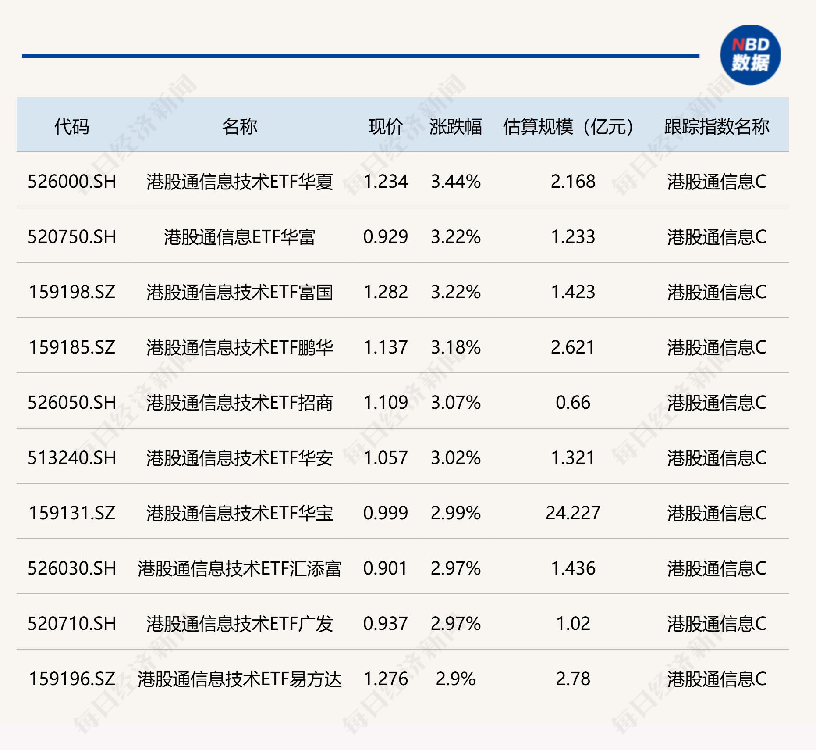The width and height of the screenshot is (816, 750).
Task: Select code 520710.SH
Action: coord(72,624)
